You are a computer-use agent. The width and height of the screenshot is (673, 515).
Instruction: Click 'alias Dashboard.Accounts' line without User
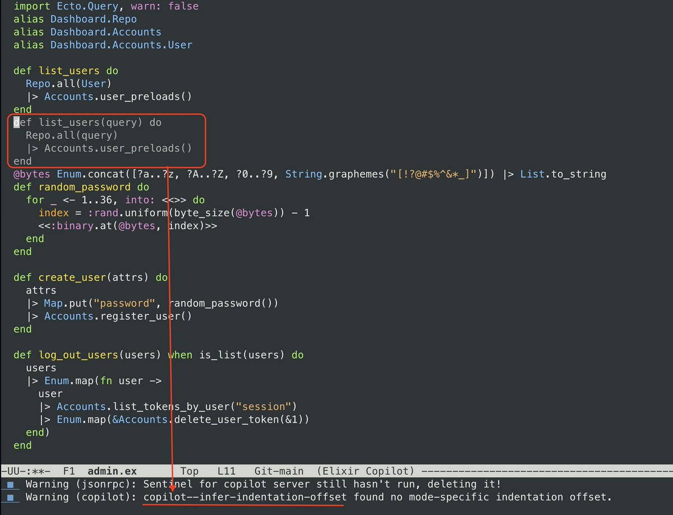point(87,32)
